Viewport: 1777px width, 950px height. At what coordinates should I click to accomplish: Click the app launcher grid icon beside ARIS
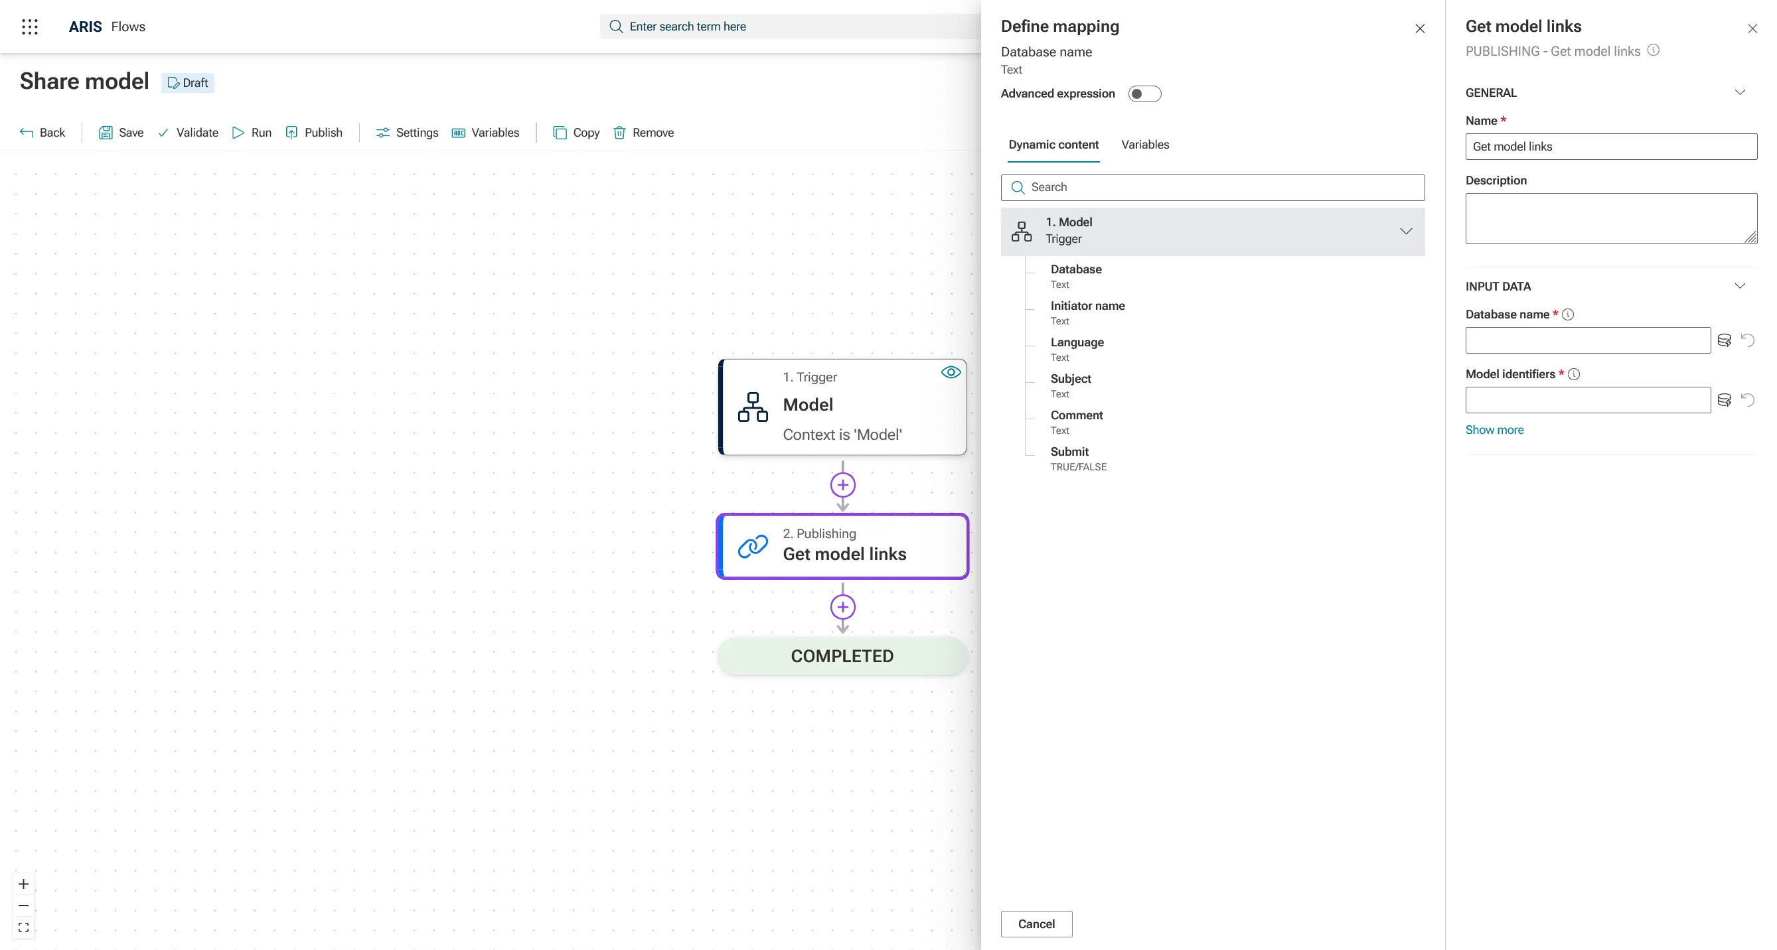coord(30,26)
